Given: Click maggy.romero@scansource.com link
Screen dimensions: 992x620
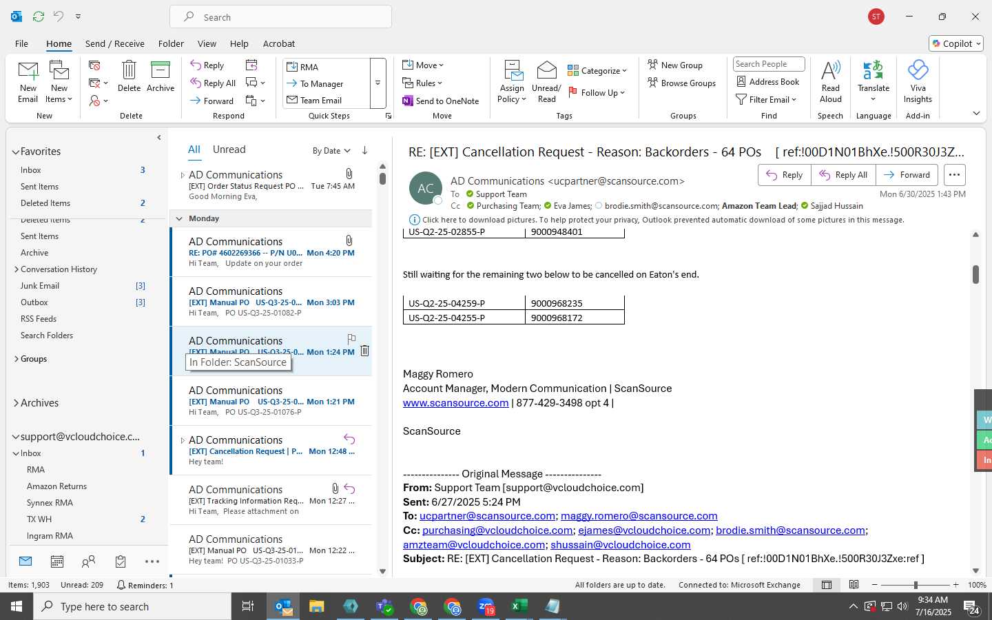Looking at the screenshot, I should click(639, 516).
